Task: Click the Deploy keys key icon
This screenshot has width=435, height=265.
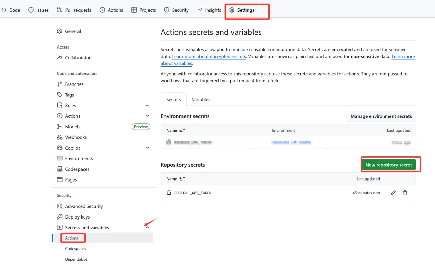Action: point(60,217)
